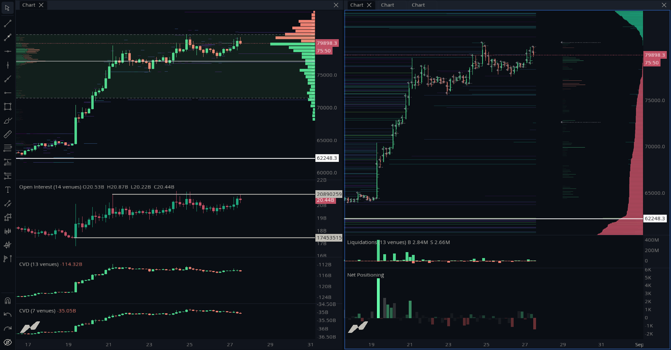Undo the last drawing action
671x350 pixels.
[x=7, y=315]
